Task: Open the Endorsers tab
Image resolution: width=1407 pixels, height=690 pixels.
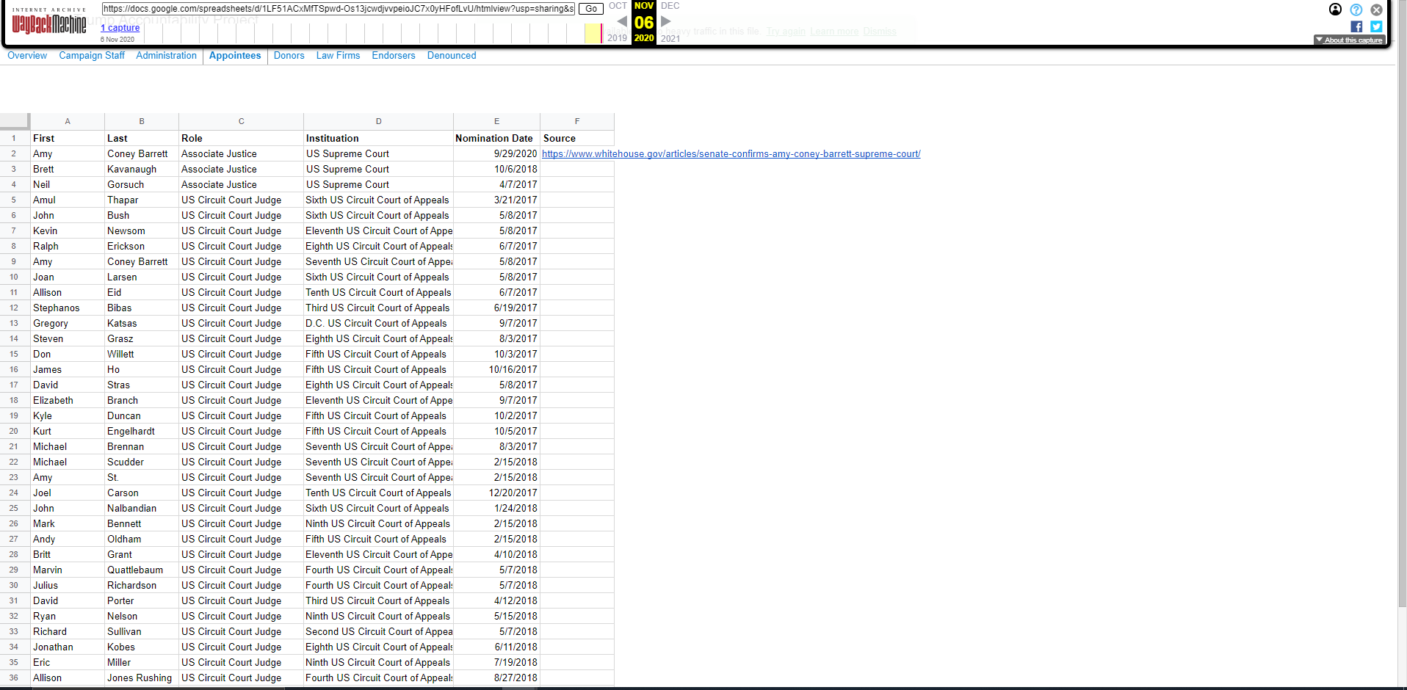Action: tap(393, 56)
